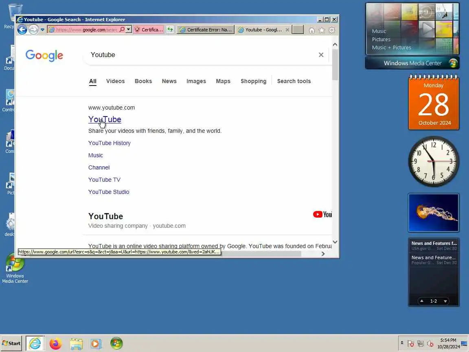Image resolution: width=469 pixels, height=352 pixels.
Task: Click the horizontal scroll right arrow
Action: (x=323, y=254)
